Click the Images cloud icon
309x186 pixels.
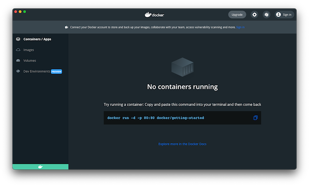pos(18,50)
